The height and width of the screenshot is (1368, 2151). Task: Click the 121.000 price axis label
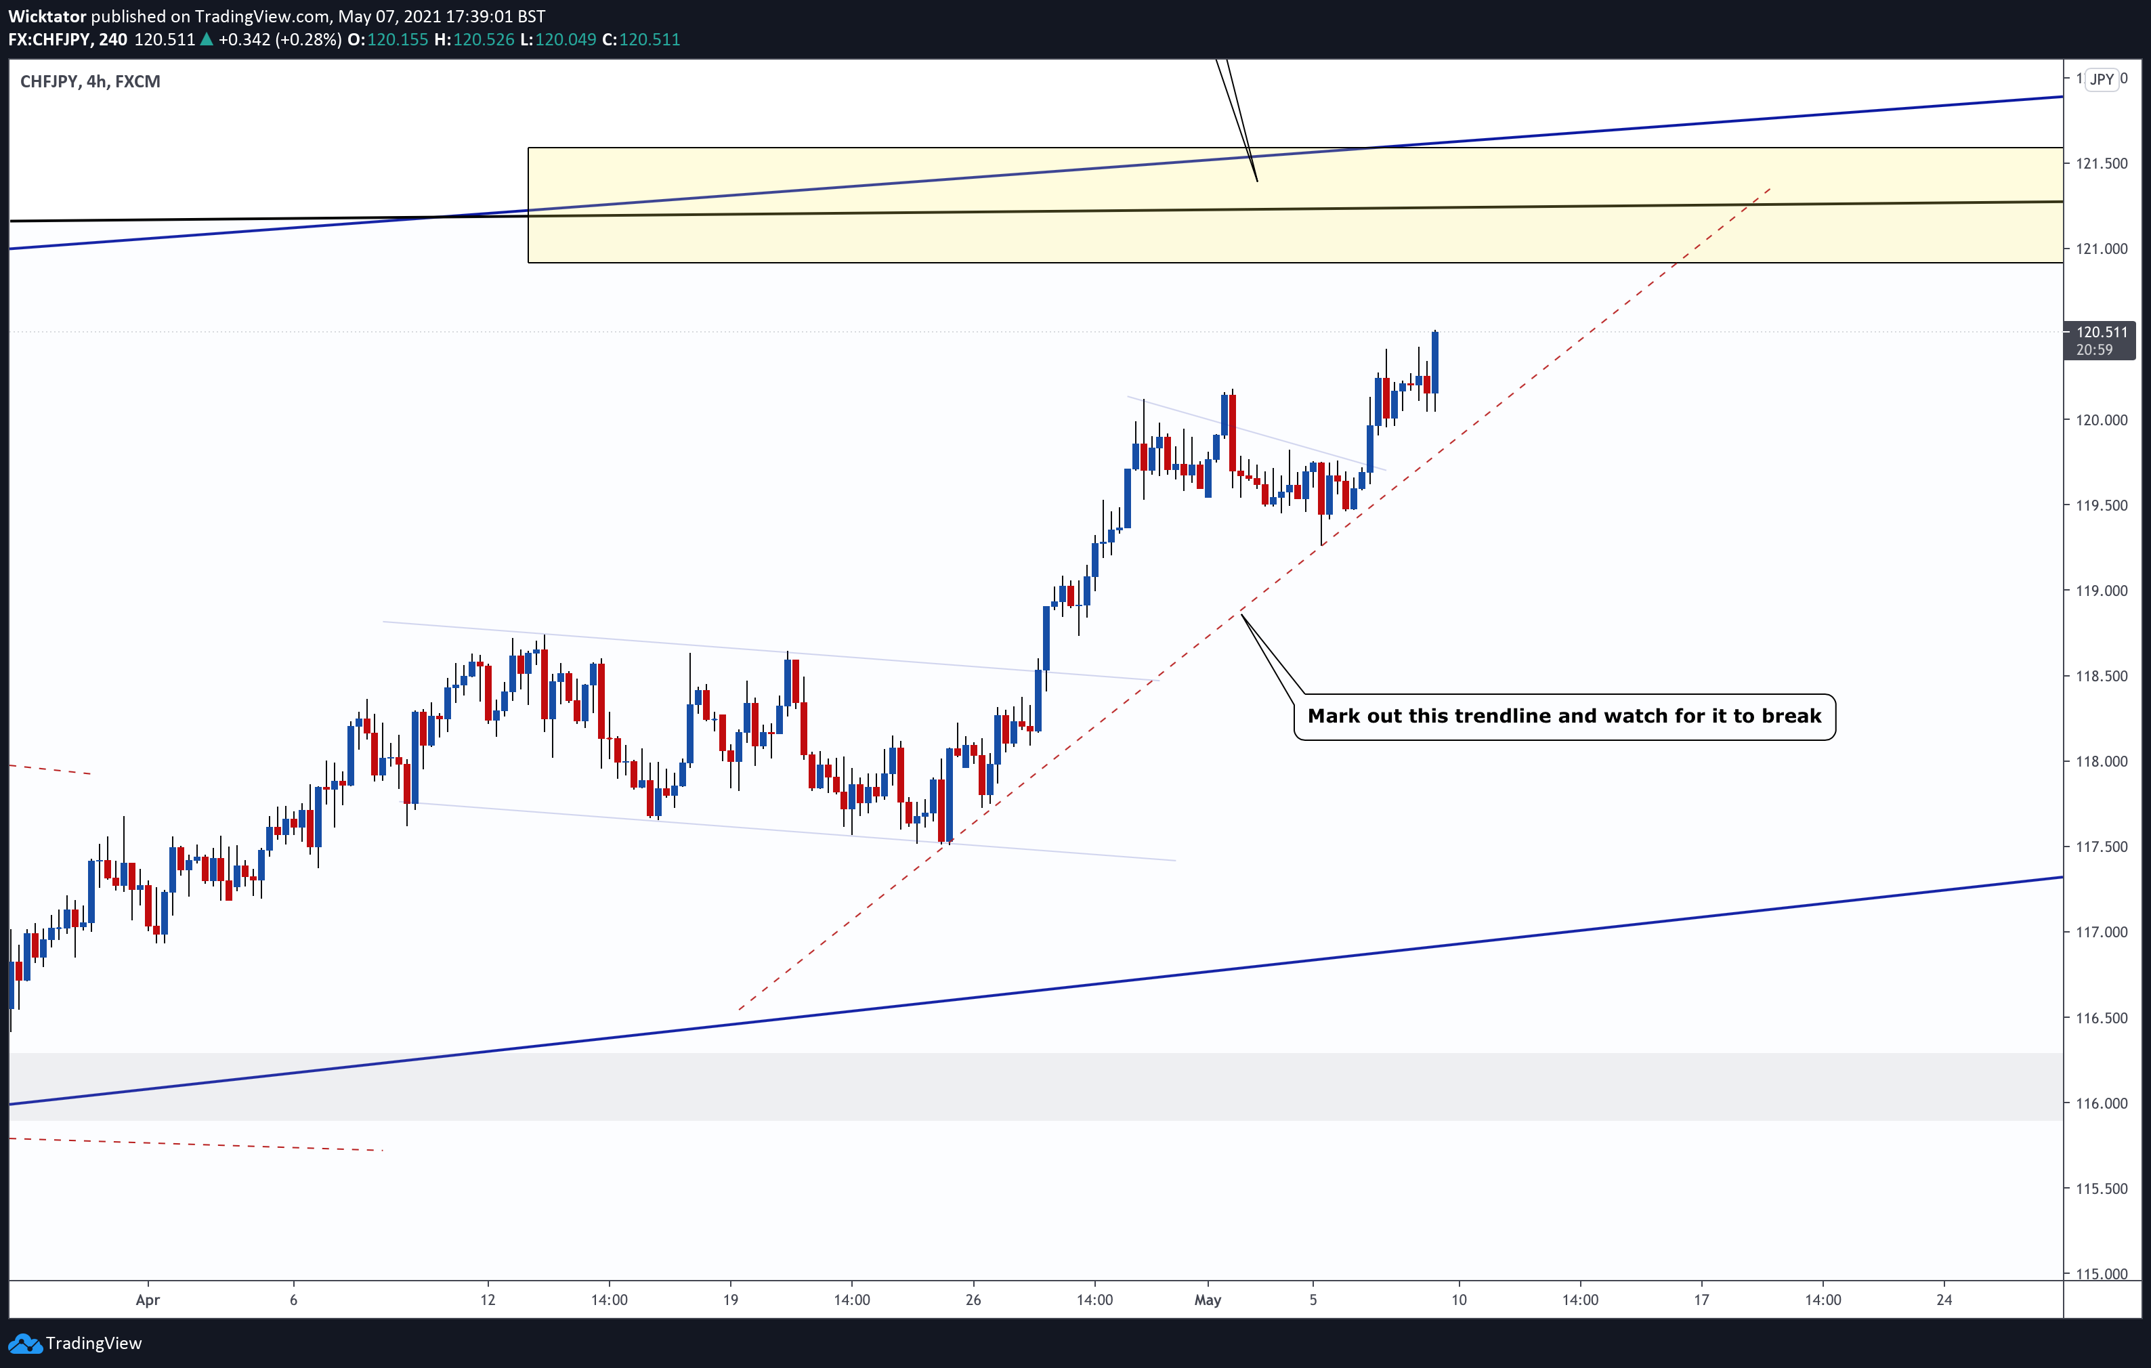click(2101, 249)
